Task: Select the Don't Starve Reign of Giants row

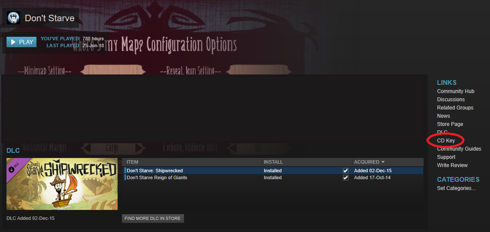Action: coord(274,178)
